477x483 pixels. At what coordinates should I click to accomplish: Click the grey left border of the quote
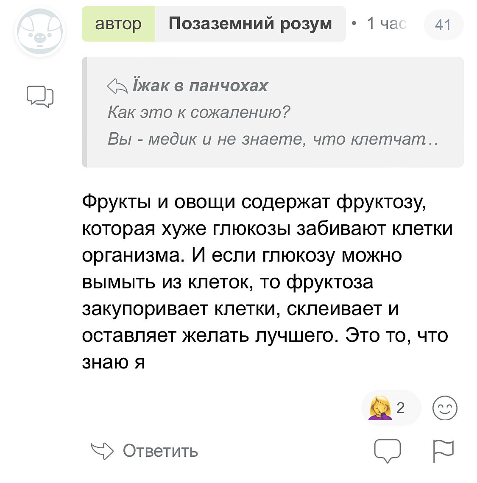click(84, 112)
